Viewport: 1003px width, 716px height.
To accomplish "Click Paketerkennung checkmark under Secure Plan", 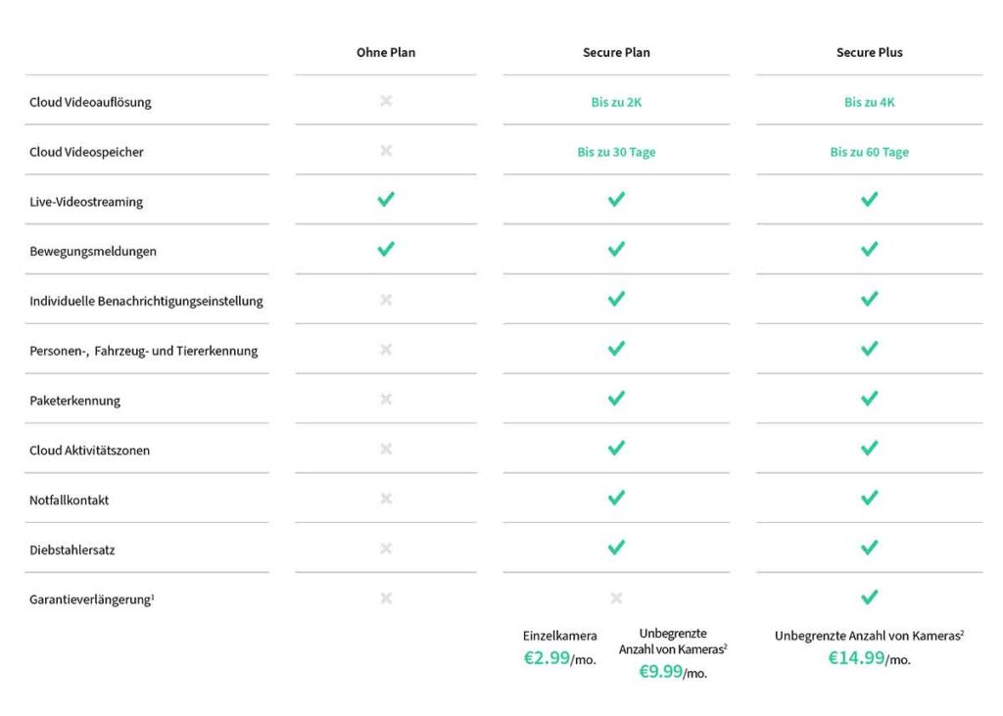I will click(616, 399).
